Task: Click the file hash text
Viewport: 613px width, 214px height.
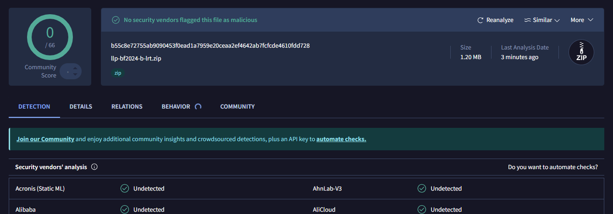Action: (x=210, y=46)
